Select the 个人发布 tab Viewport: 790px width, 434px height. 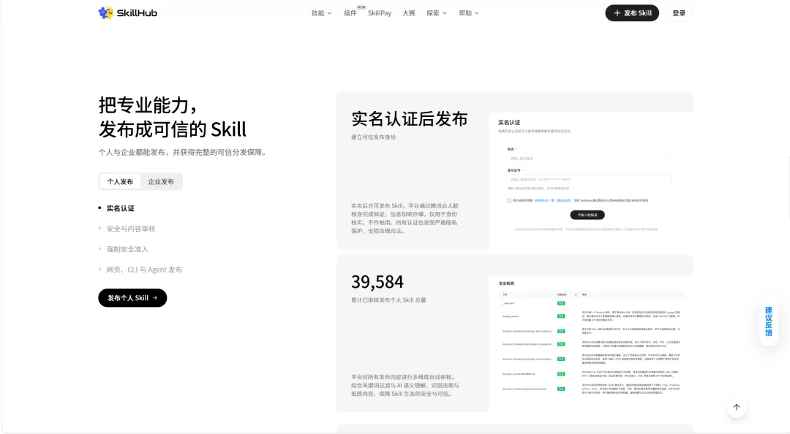[120, 182]
